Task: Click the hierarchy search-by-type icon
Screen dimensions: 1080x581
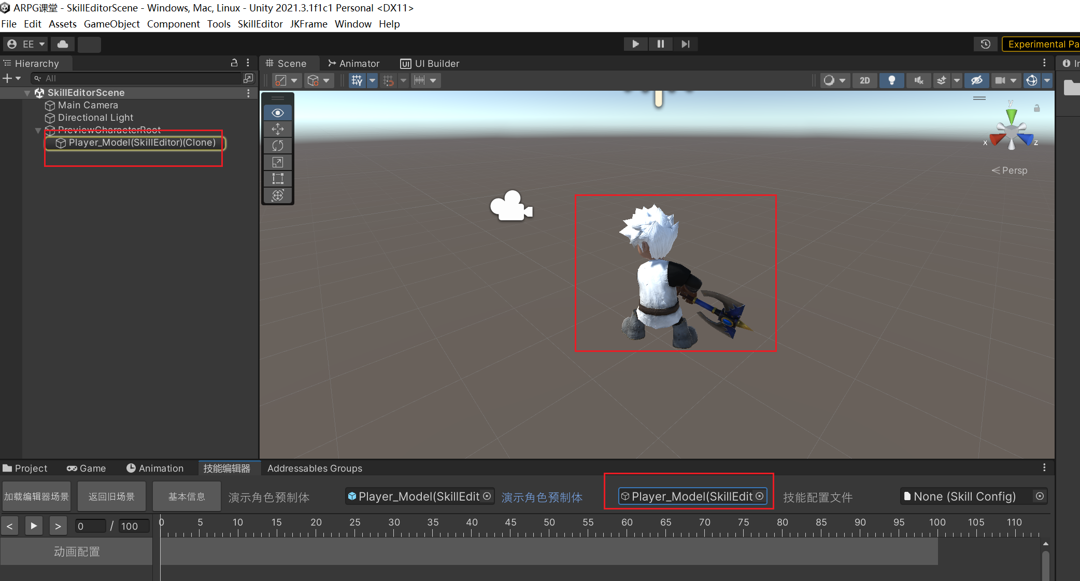Action: [248, 78]
